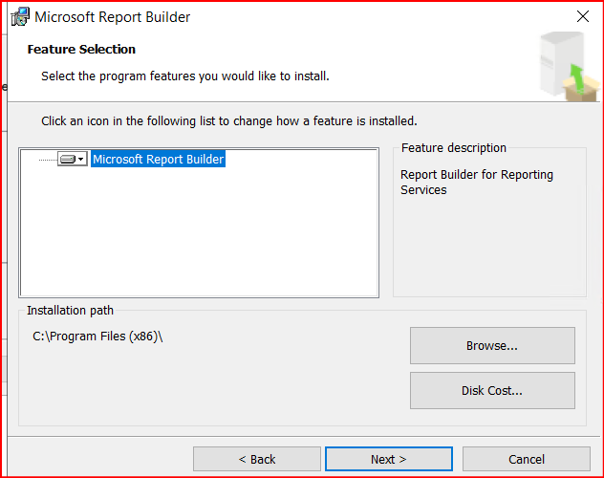Close the installer window with X
The height and width of the screenshot is (478, 604).
(x=583, y=17)
